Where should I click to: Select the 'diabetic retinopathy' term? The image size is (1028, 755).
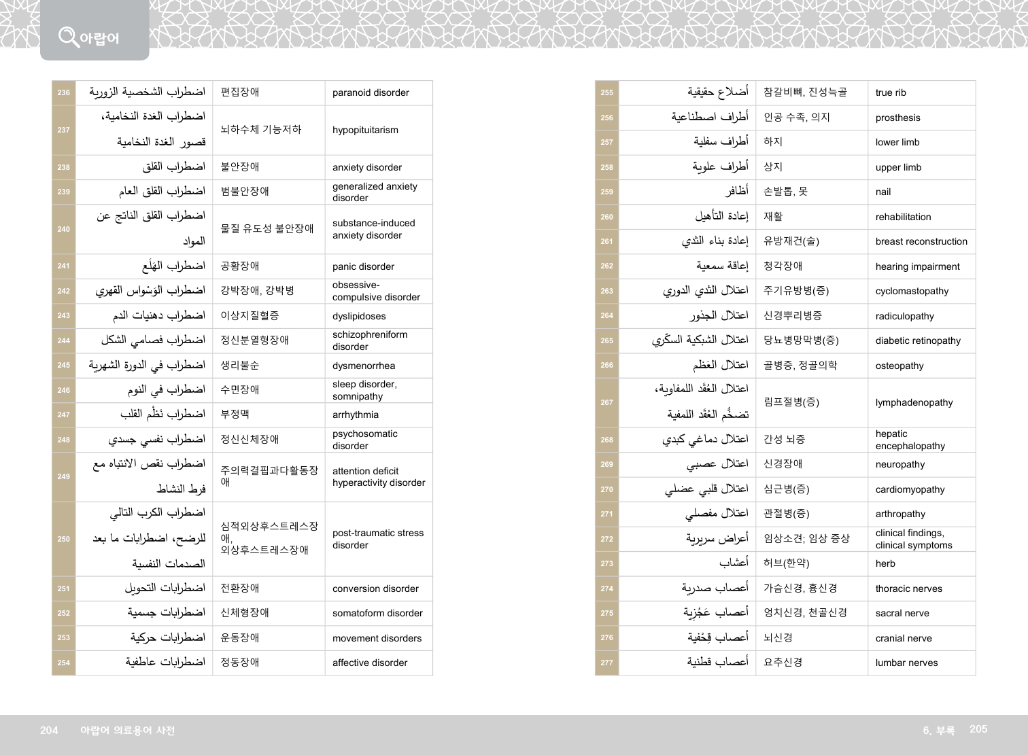coord(918,340)
